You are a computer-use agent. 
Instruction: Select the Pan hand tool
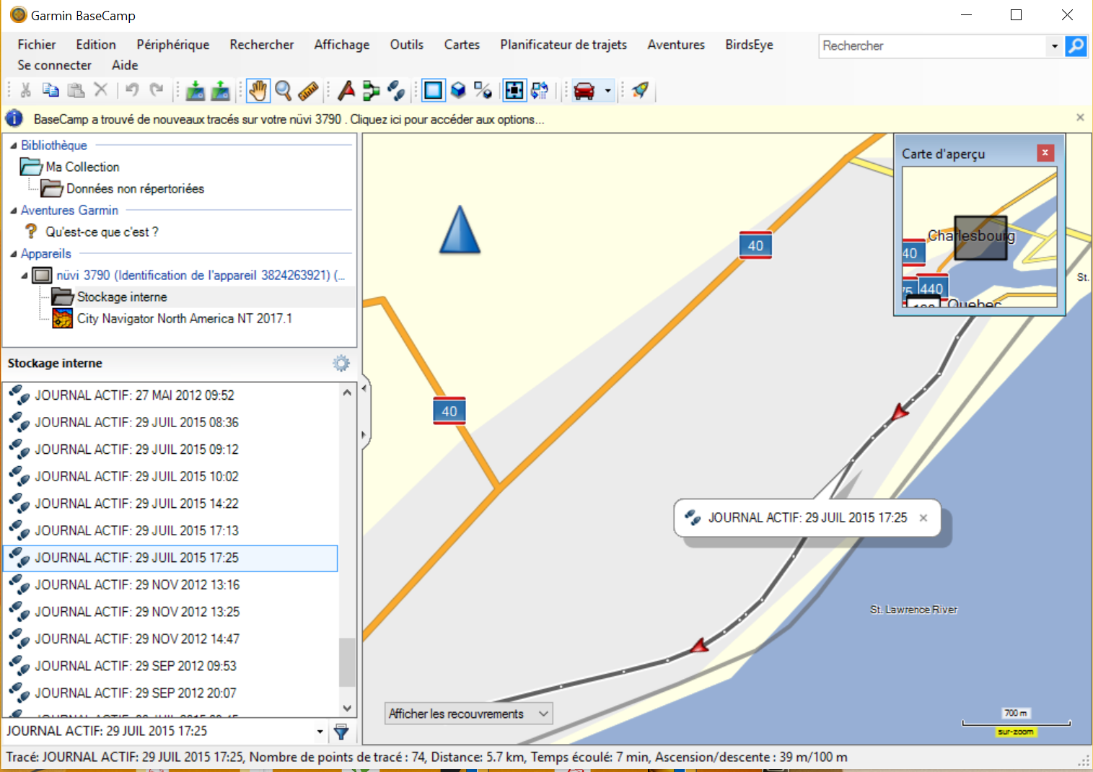(258, 90)
